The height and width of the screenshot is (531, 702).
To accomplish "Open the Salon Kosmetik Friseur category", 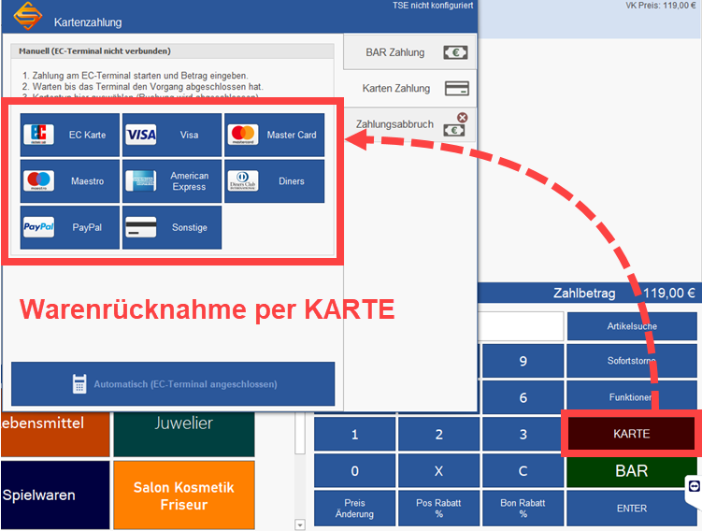I will tap(184, 495).
